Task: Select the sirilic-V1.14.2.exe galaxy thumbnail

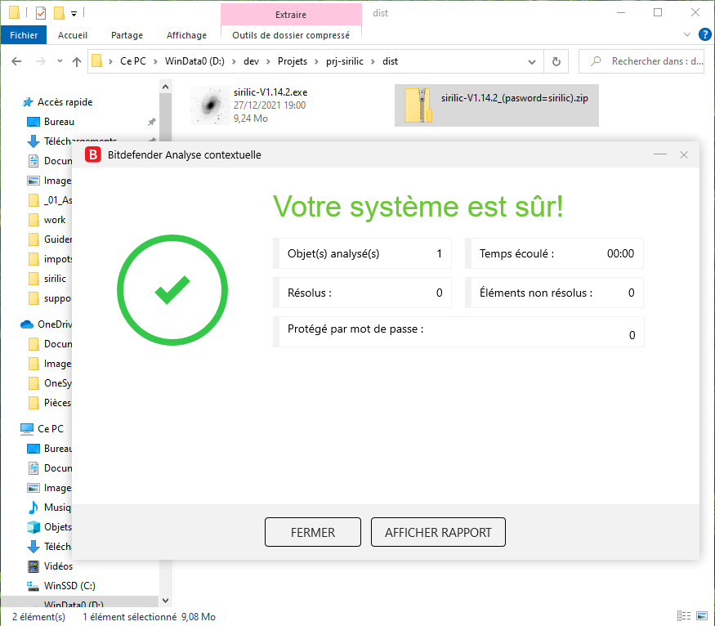Action: point(210,105)
